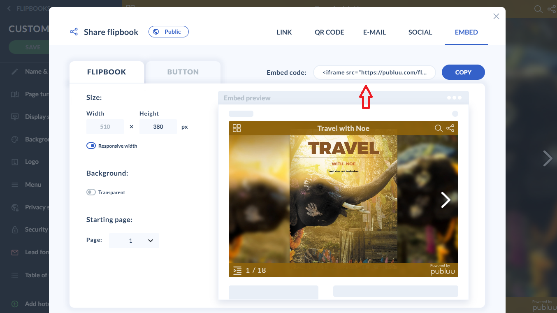Click the Menu hamburger icon in sidebar
This screenshot has height=313, width=557.
15,185
